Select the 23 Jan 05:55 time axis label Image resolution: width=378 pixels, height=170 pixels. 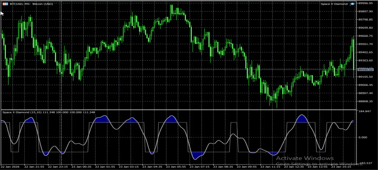click(x=176, y=167)
